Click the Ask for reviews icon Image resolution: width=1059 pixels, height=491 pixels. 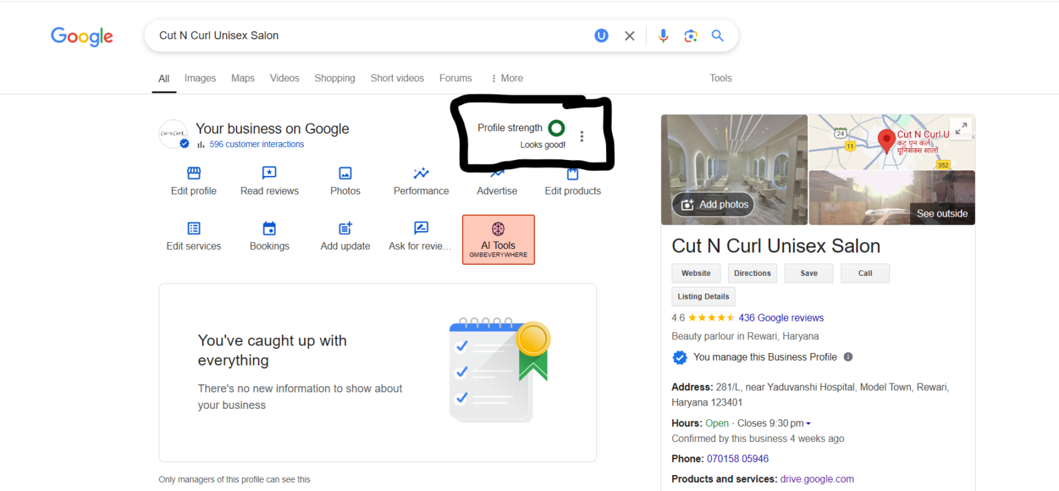click(421, 228)
